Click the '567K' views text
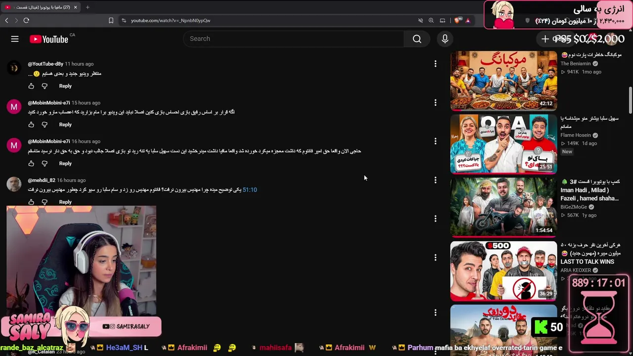The width and height of the screenshot is (633, 356). pos(573,216)
